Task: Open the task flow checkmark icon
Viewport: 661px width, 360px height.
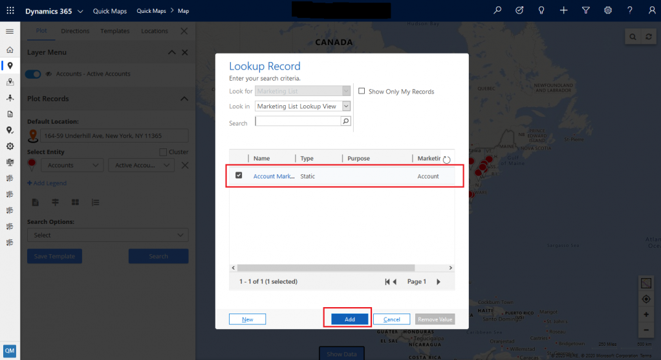Action: coord(519,10)
